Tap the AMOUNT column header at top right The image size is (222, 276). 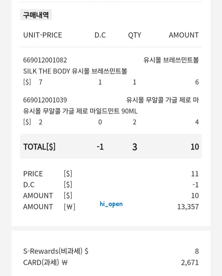183,35
